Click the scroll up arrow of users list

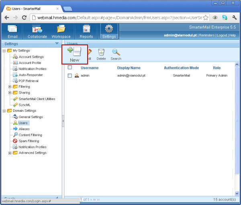pos(237,64)
